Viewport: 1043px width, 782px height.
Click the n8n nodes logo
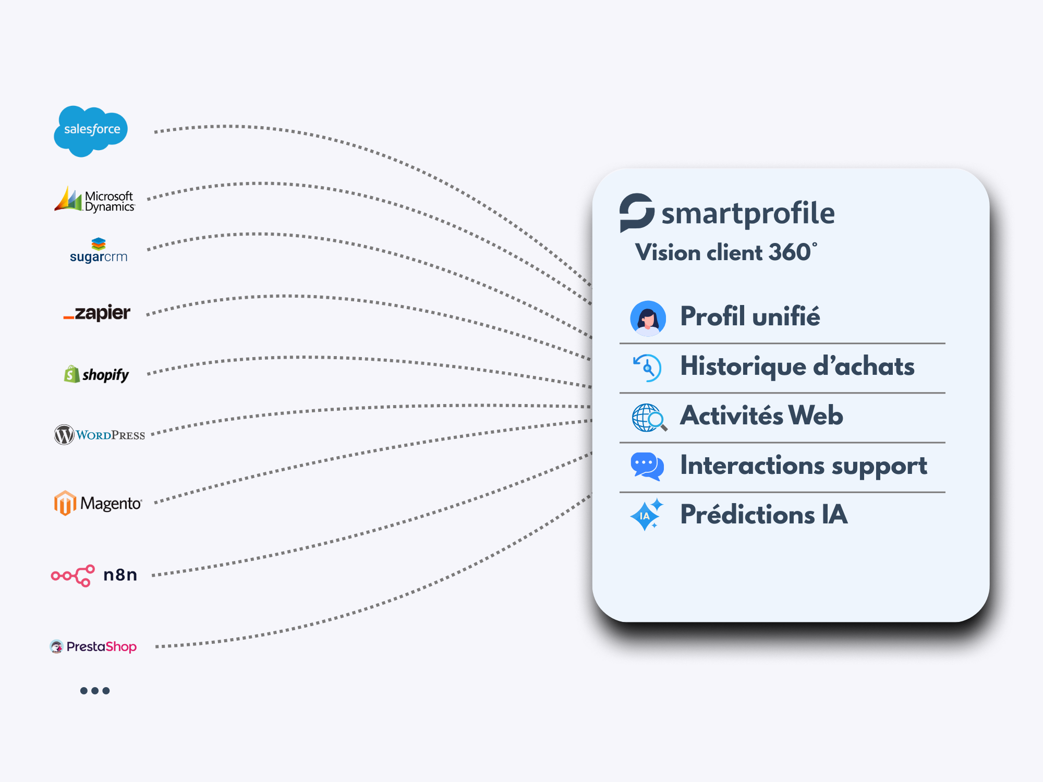point(73,576)
